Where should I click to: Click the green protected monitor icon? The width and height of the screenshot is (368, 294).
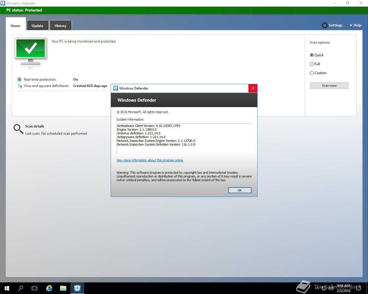[x=31, y=53]
